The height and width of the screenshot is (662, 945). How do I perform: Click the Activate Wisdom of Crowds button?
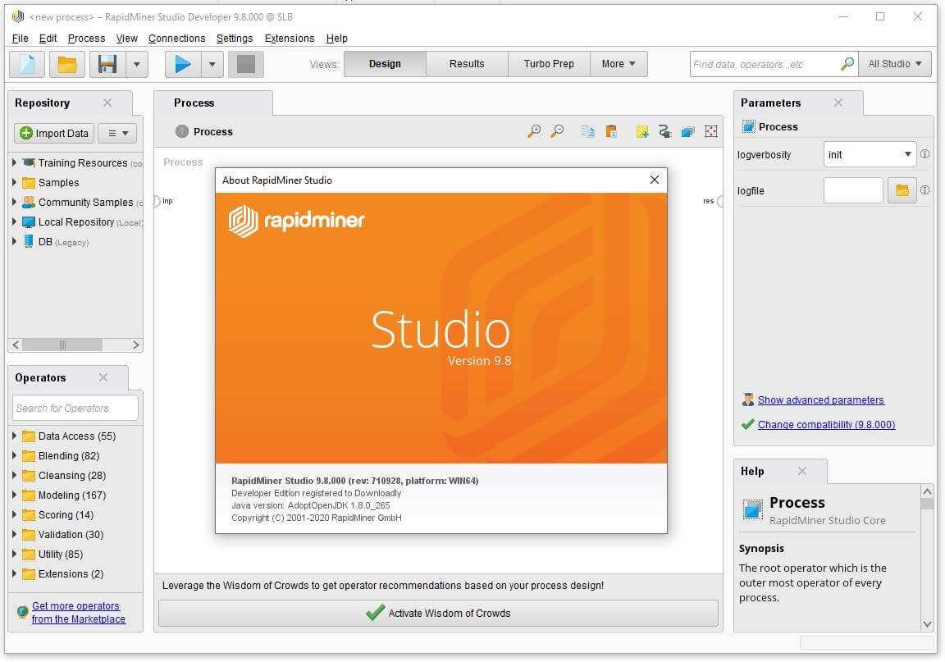tap(437, 612)
